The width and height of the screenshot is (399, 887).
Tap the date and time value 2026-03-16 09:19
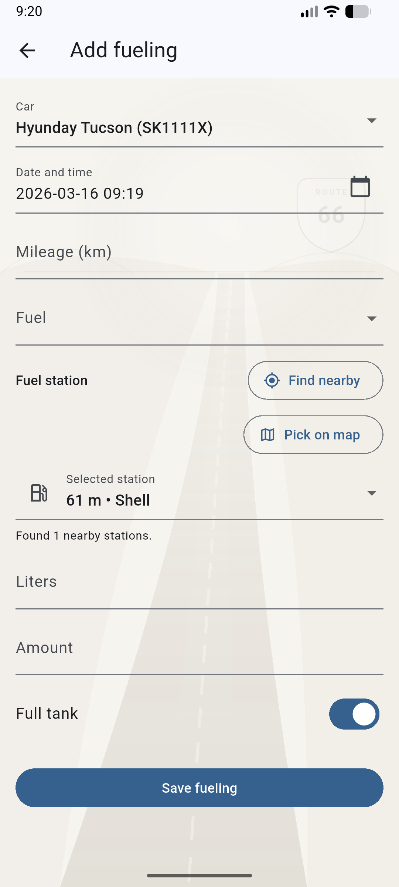pyautogui.click(x=80, y=193)
